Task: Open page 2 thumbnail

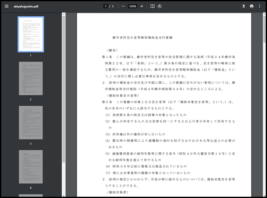Action: [31, 79]
